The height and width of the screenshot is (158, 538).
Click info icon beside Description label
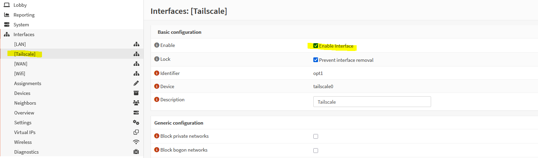[x=157, y=100]
